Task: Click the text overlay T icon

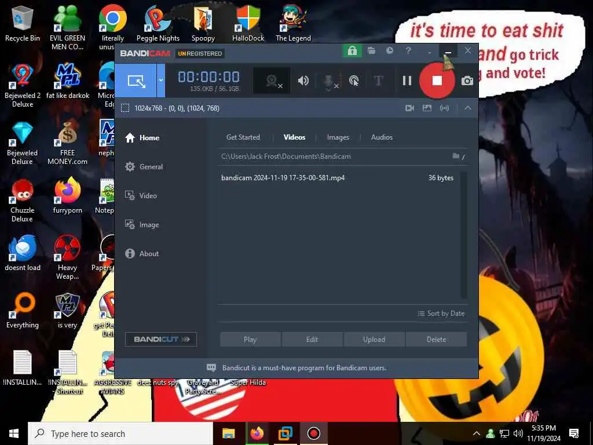Action: tap(378, 81)
